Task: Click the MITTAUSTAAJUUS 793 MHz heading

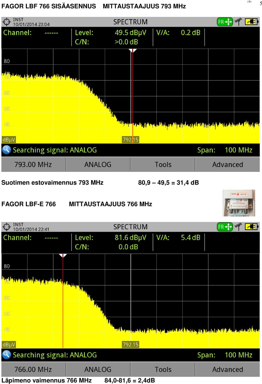Action: click(144, 6)
